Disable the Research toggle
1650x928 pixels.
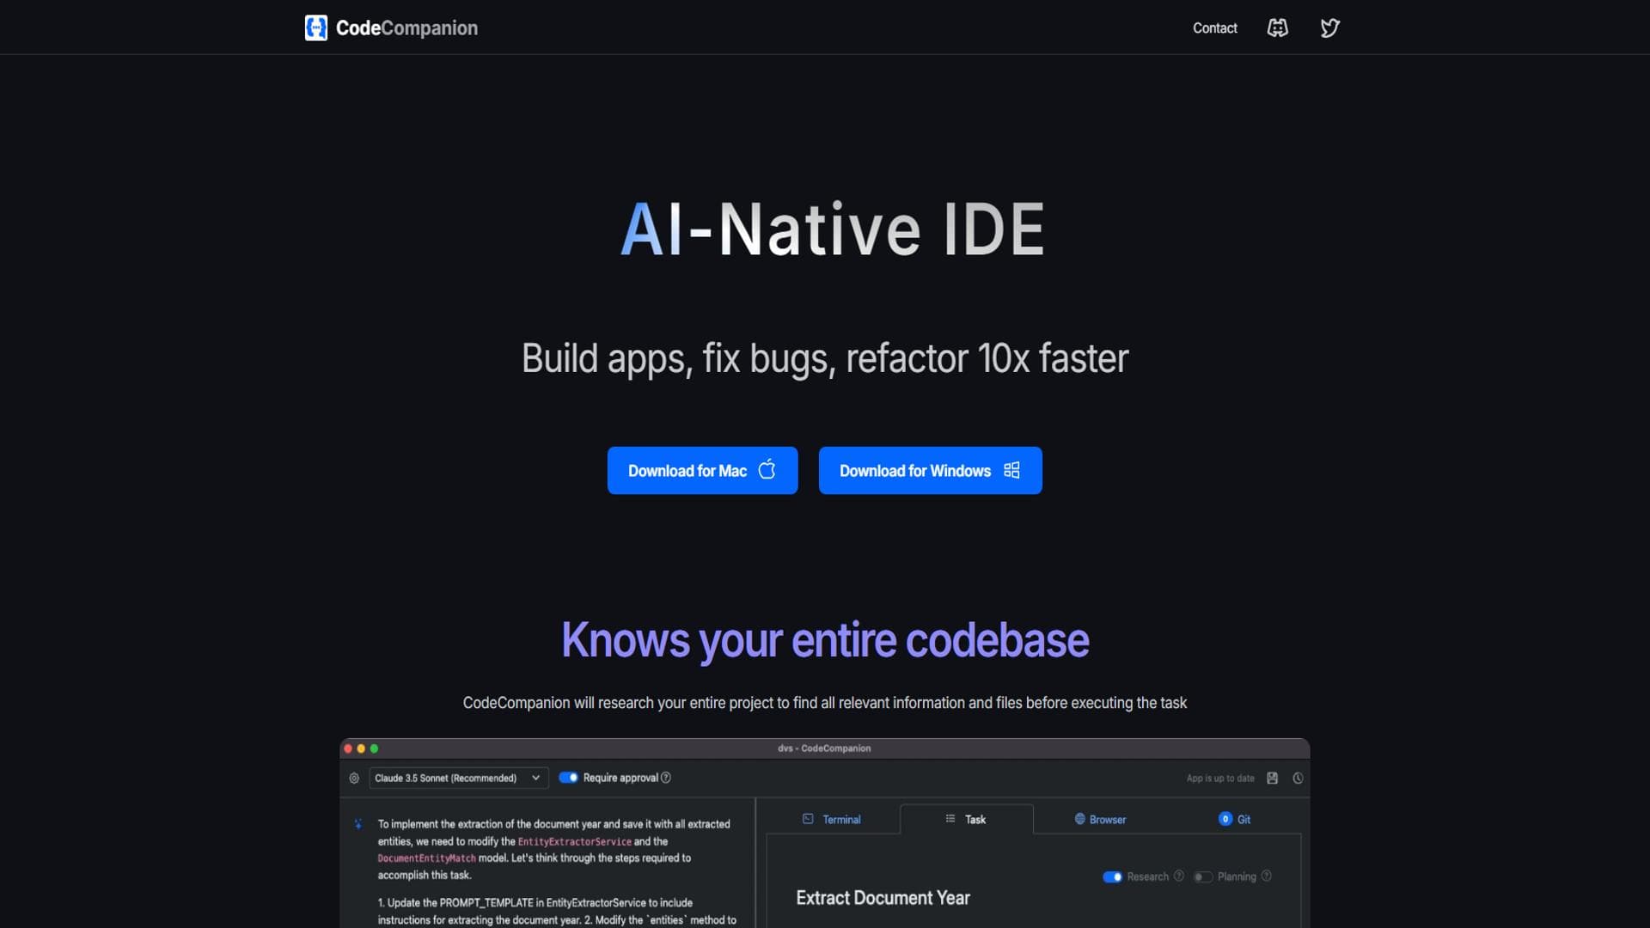coord(1114,876)
